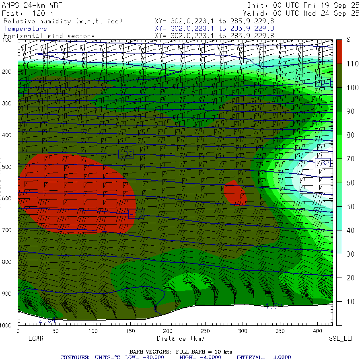Click the blue 'Temperature' field label
The height and width of the screenshot is (362, 362).
(25, 29)
